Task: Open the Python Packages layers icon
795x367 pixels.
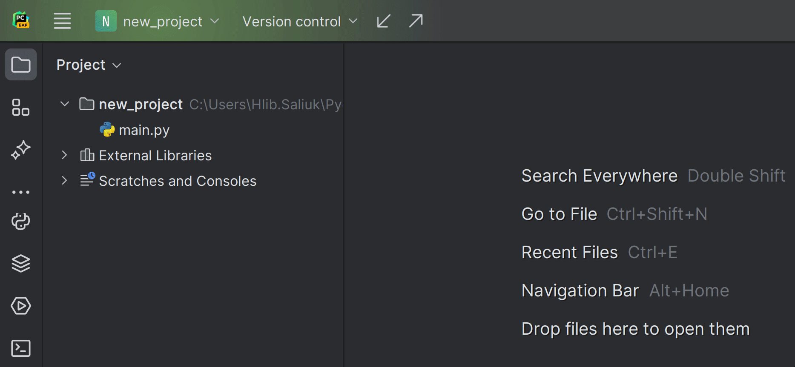Action: 21,263
